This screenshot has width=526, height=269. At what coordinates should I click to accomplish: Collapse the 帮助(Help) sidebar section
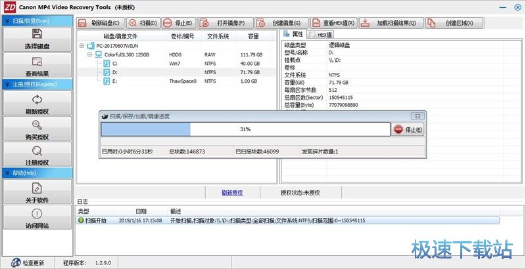pyautogui.click(x=37, y=173)
